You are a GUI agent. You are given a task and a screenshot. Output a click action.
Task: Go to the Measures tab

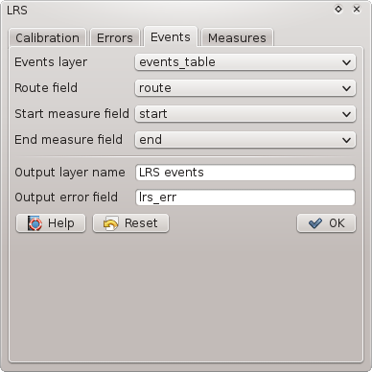237,37
